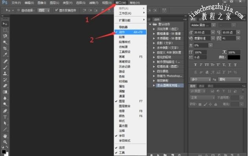248x156 pixels.
Task: Switch to the 通道 tab in Layers panel
Action: (201, 86)
